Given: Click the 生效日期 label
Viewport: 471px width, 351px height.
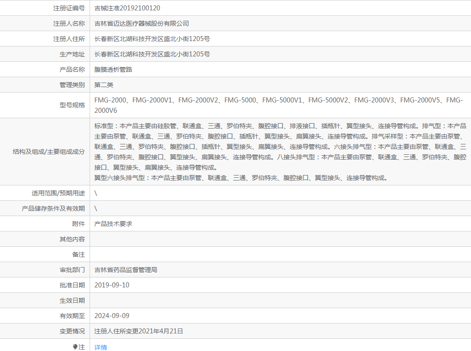Looking at the screenshot, I should tap(72, 300).
